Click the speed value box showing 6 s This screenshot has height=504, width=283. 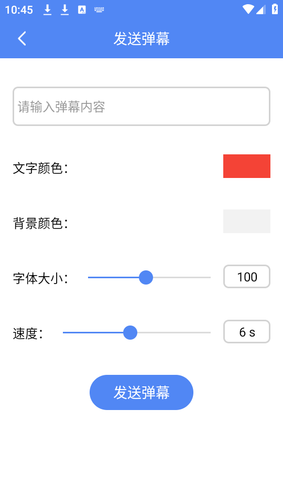[247, 332]
